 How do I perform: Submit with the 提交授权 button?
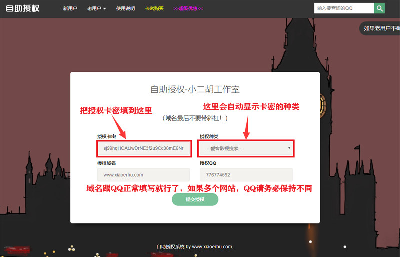(x=195, y=199)
